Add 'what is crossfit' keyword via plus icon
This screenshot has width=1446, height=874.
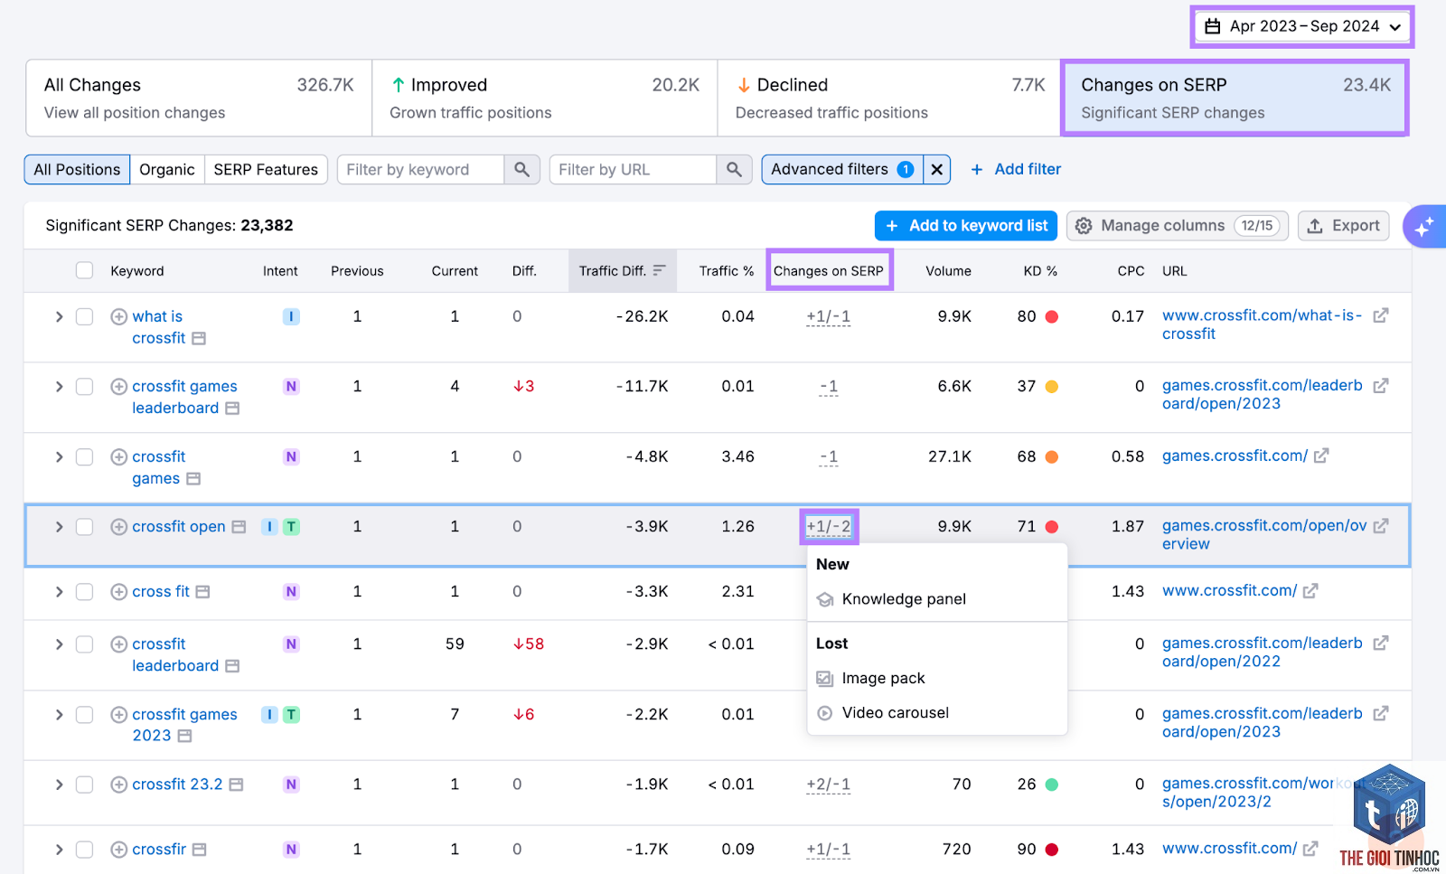(x=118, y=316)
